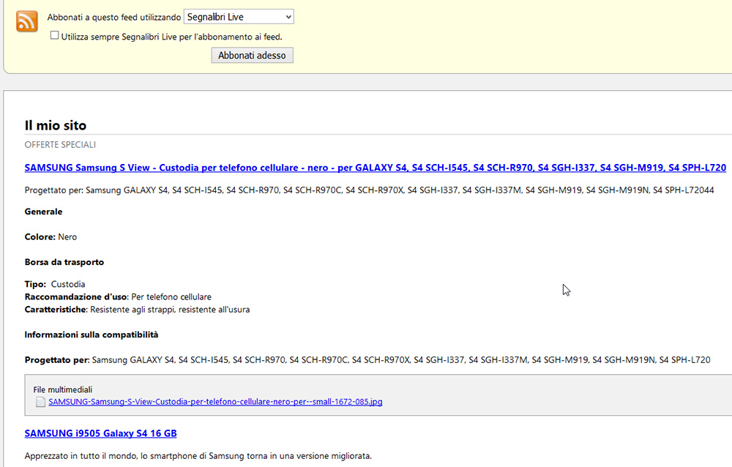The image size is (732, 467).
Task: Open the SAMSUNG-Samsung-S-View jpg media file link
Action: [x=215, y=402]
